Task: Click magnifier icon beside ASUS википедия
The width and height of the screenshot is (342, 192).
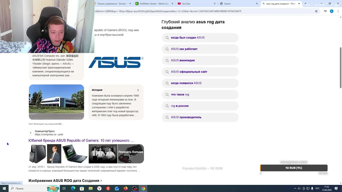Action: click(x=167, y=61)
